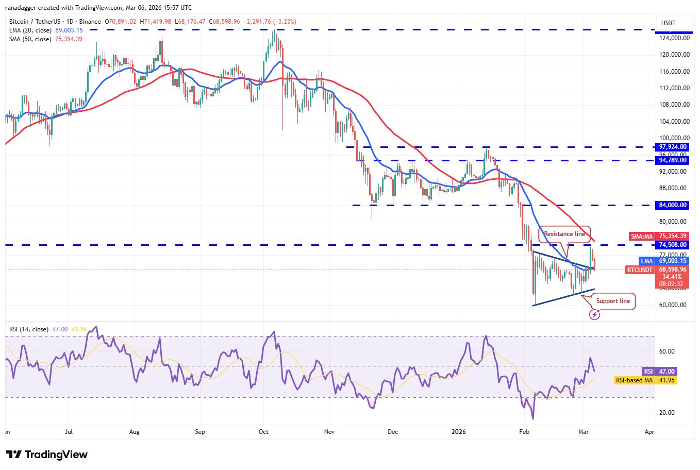Click the 97,924.00 horizontal level label
Image resolution: width=700 pixels, height=470 pixels.
point(673,147)
